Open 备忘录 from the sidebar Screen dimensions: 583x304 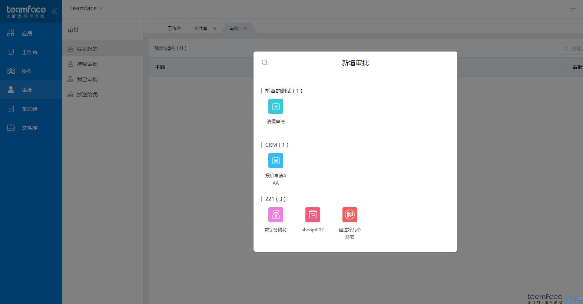tap(29, 109)
